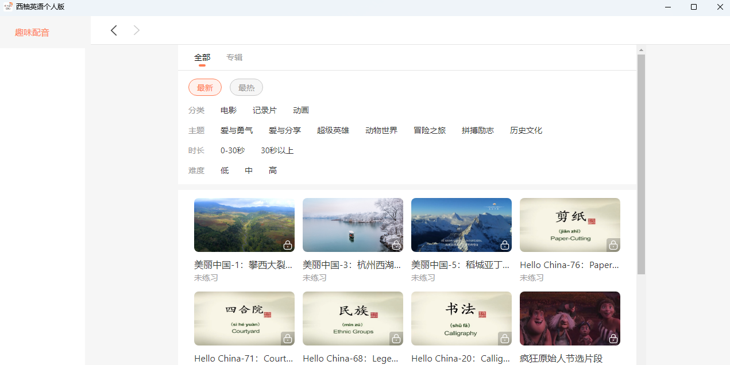Open 美丽中国-3 杭州西湖 video thumbnail
Screen dimensions: 730x365
point(353,225)
